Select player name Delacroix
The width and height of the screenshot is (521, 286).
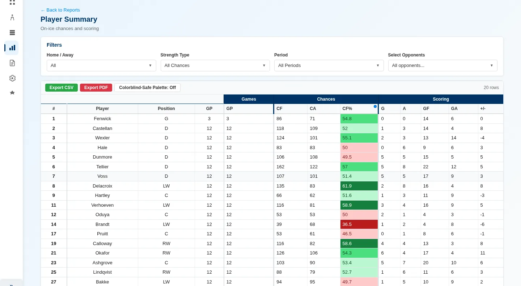click(x=102, y=186)
